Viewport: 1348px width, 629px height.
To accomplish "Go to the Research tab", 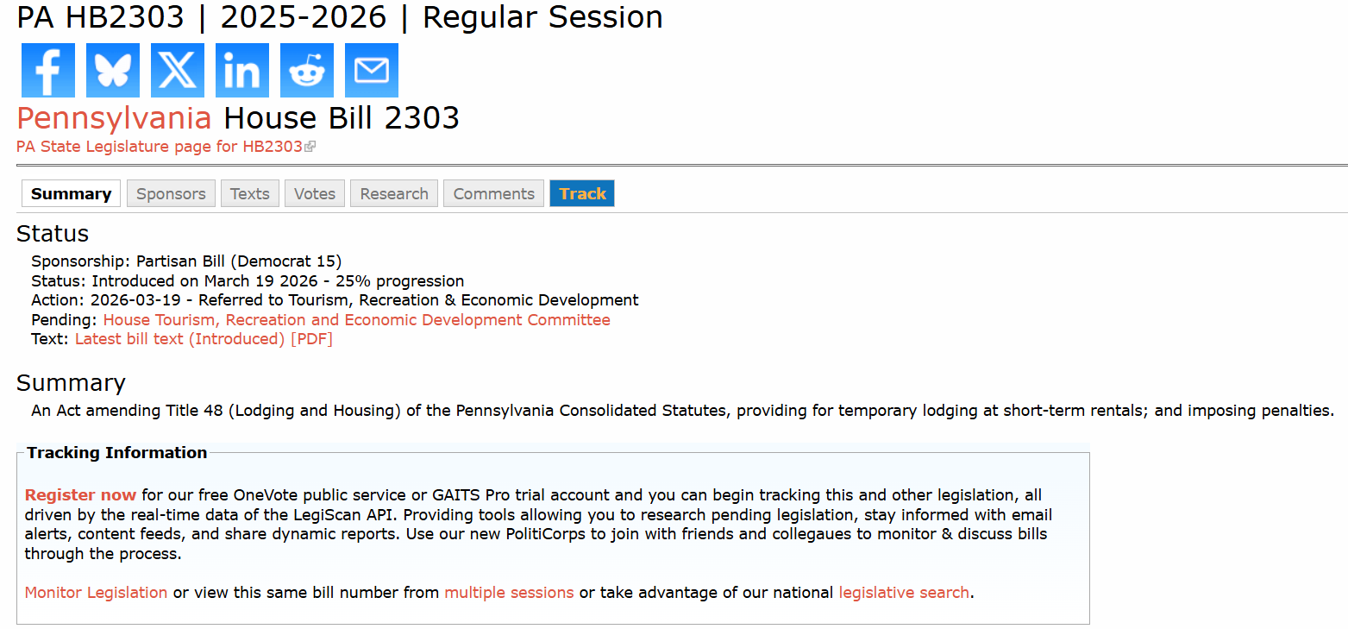I will tap(394, 193).
